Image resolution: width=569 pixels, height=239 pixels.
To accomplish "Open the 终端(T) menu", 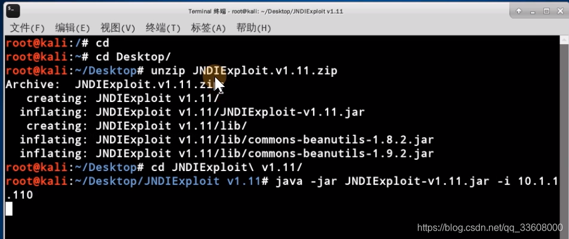I will pos(163,28).
